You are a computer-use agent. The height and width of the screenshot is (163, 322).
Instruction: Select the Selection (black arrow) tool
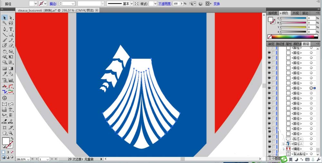(x=5, y=18)
